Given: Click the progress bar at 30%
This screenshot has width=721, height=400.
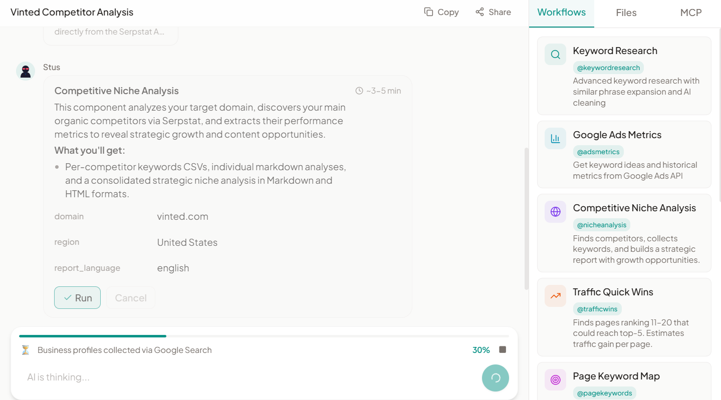Looking at the screenshot, I should pyautogui.click(x=264, y=336).
